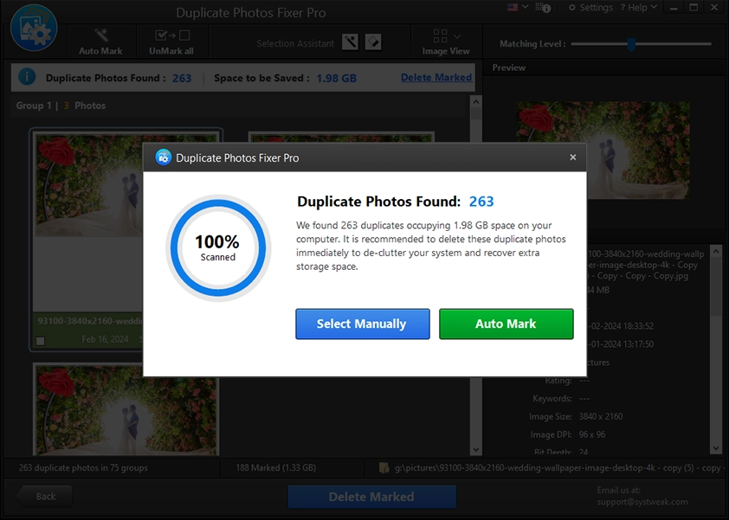Click the Image View grid icon
Screen dimensions: 729x520
point(440,35)
